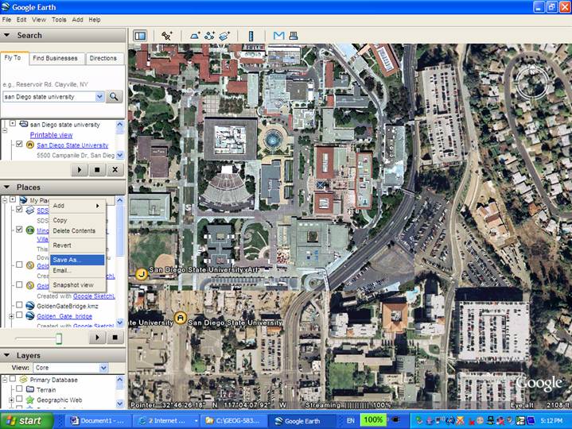Click the Layers list scroll-down arrow

(x=120, y=404)
